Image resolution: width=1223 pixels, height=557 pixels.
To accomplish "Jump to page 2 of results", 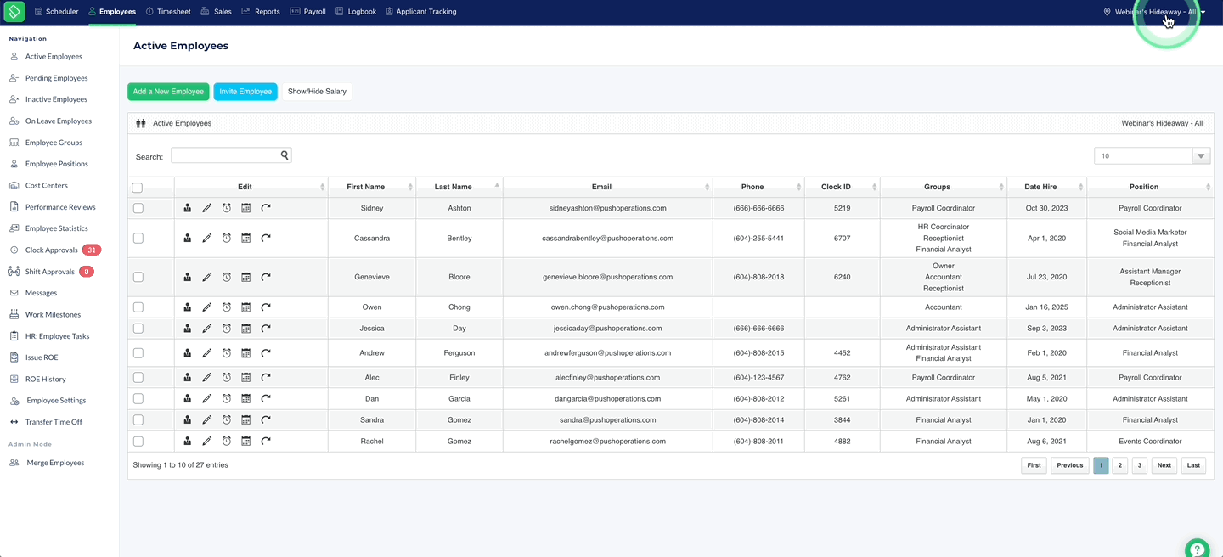I will pyautogui.click(x=1119, y=465).
